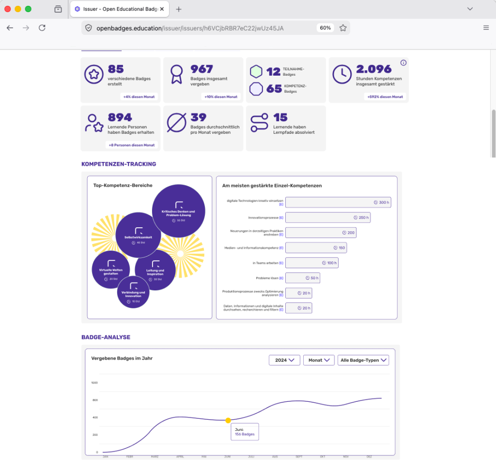This screenshot has width=496, height=460.
Task: Click the yellow Juni data point on chart
Action: [x=228, y=420]
